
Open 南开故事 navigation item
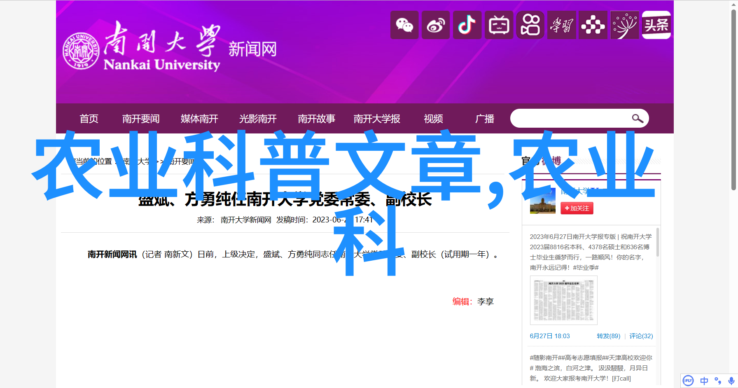(316, 119)
